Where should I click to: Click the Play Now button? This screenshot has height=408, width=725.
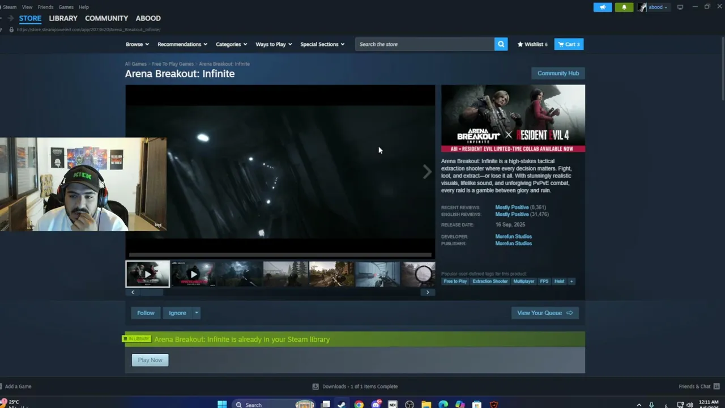pos(150,360)
